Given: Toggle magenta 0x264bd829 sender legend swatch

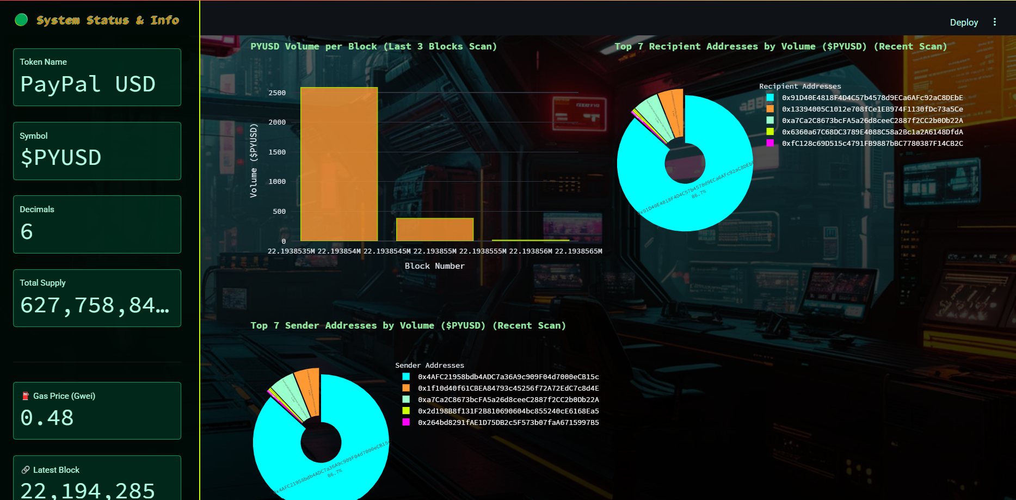Looking at the screenshot, I should tap(406, 422).
